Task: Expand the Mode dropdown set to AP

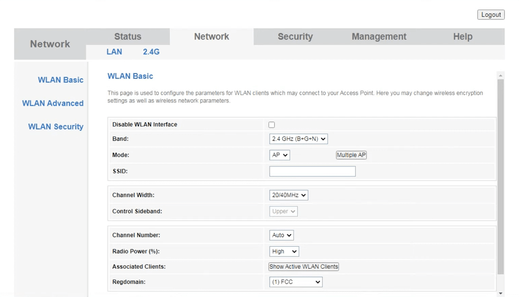Action: click(280, 155)
